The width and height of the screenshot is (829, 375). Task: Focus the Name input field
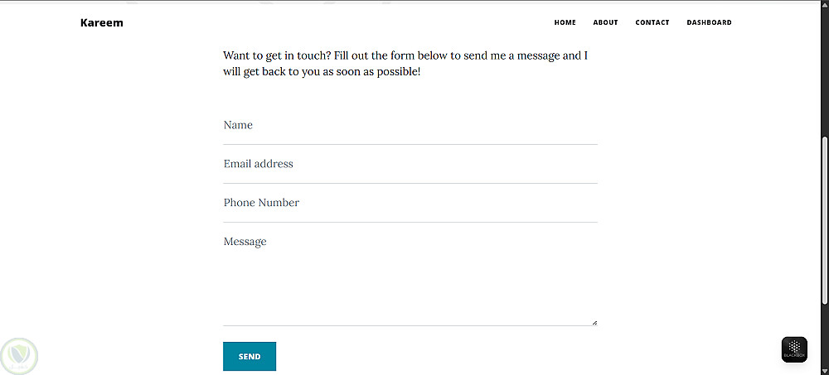(410, 126)
